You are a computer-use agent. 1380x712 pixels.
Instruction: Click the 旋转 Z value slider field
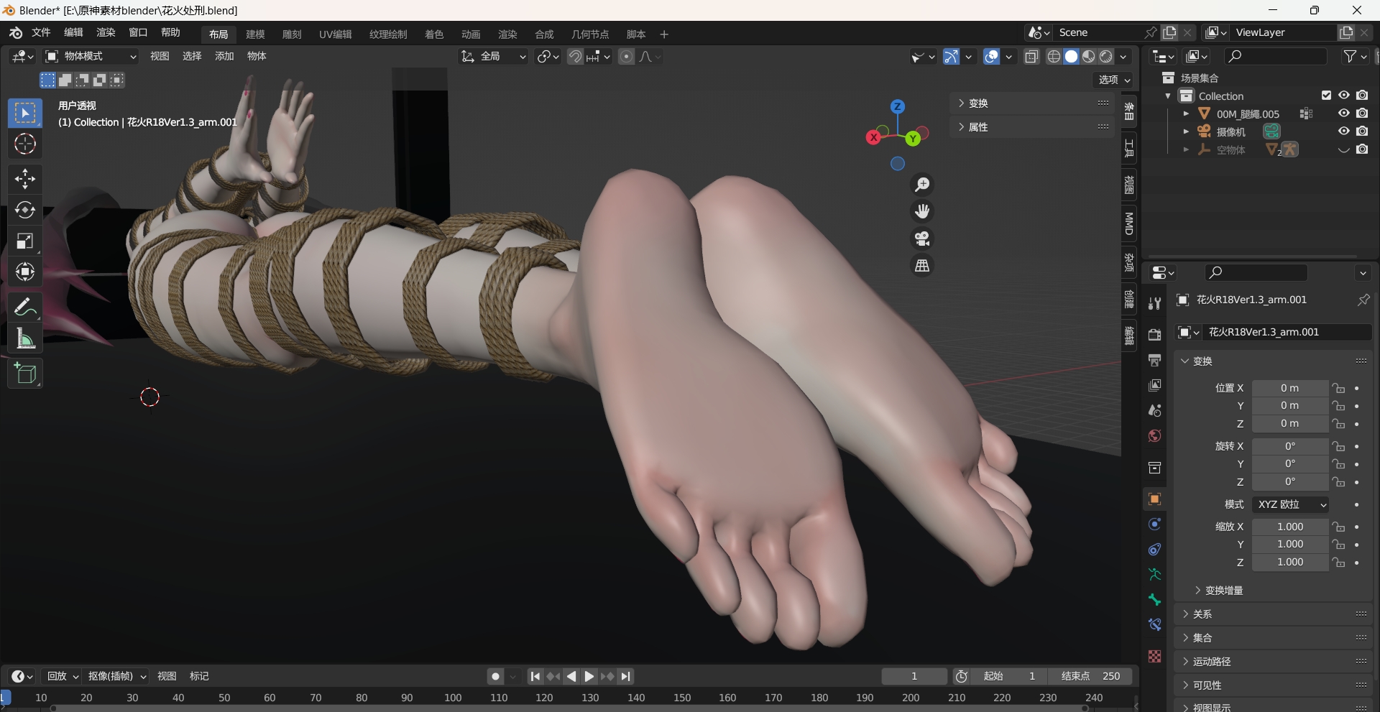point(1290,482)
